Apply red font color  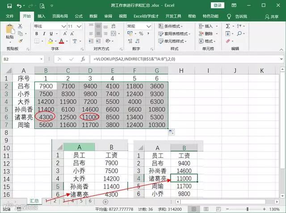(x=62, y=41)
